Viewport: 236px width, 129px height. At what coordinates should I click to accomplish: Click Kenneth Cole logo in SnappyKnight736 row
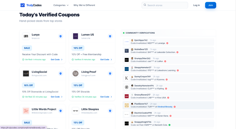pos(127,123)
